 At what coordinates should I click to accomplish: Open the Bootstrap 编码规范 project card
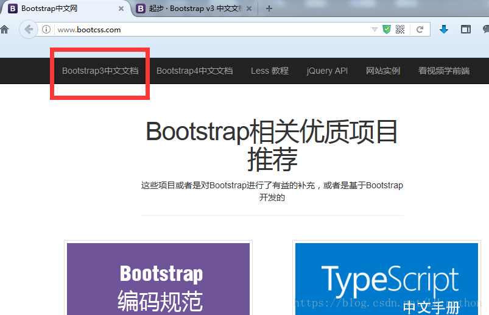(x=158, y=279)
